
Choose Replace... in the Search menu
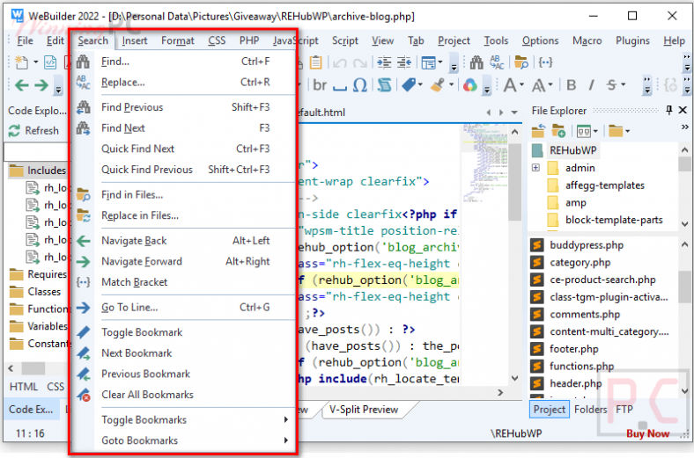[x=184, y=82]
